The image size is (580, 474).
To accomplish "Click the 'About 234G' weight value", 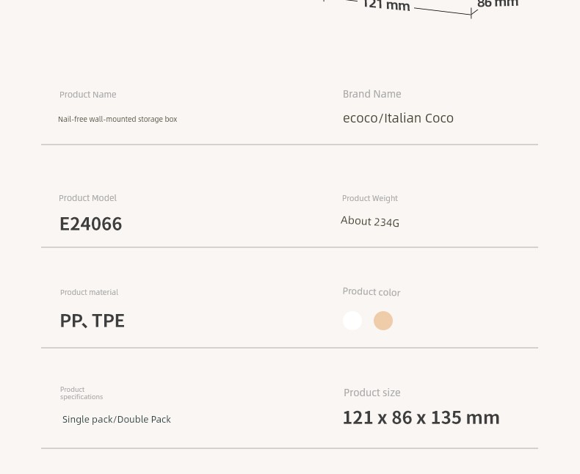I will coord(370,221).
